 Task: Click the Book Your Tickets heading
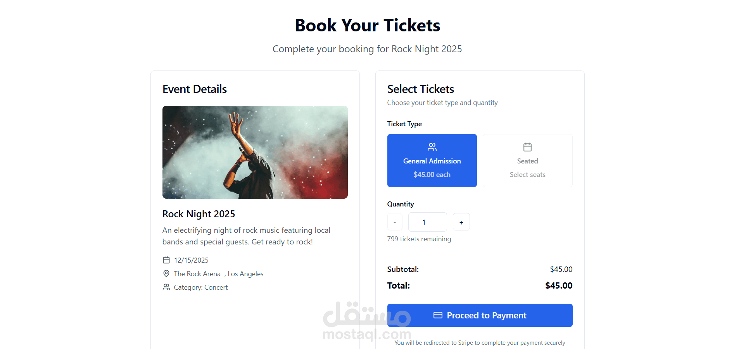pos(367,26)
